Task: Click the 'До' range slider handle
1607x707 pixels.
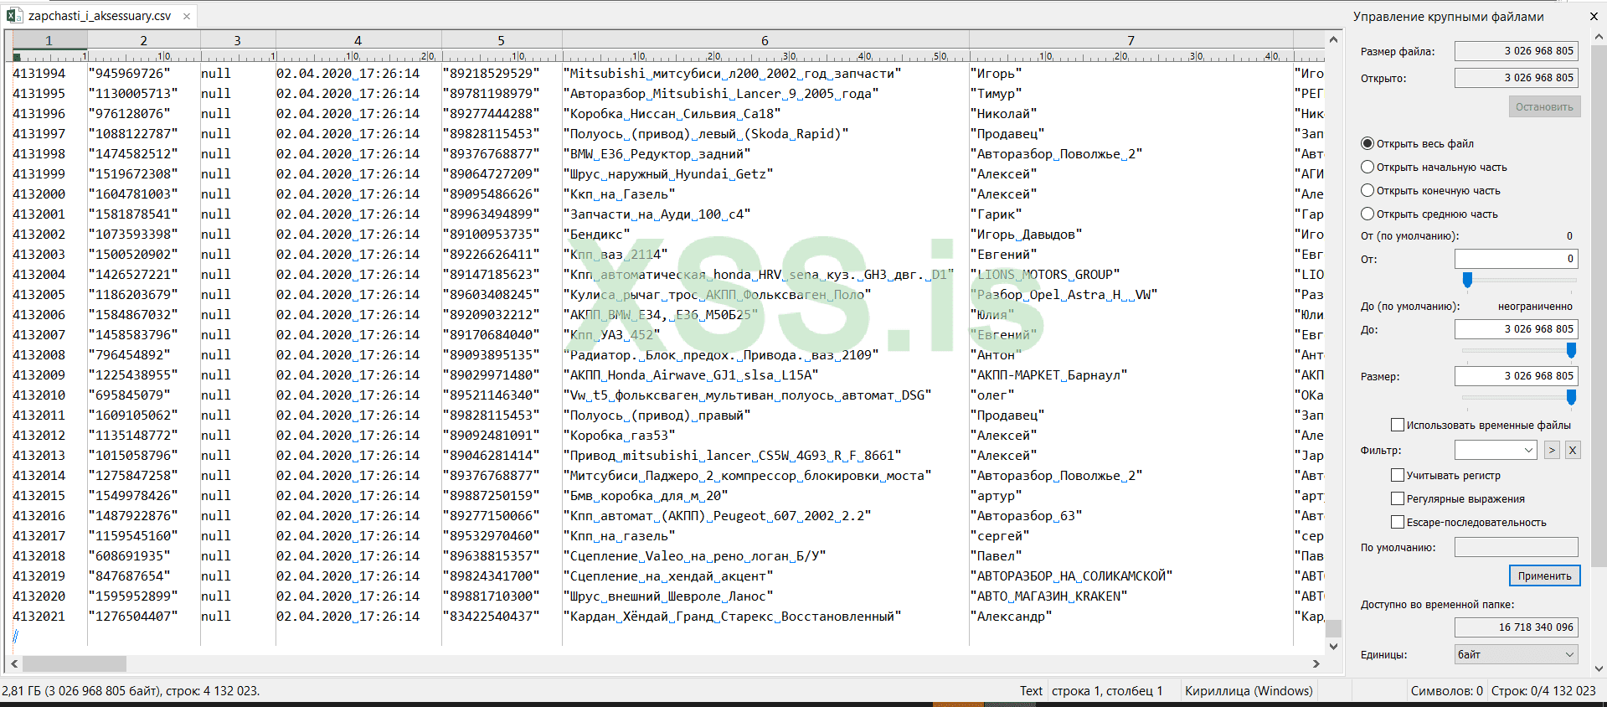Action: [1571, 350]
